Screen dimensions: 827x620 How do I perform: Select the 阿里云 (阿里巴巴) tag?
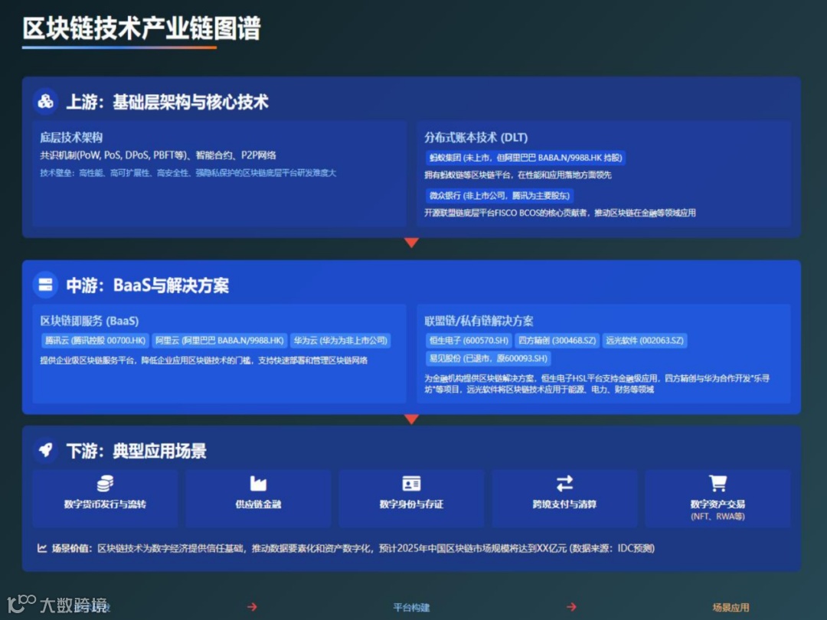pos(220,341)
